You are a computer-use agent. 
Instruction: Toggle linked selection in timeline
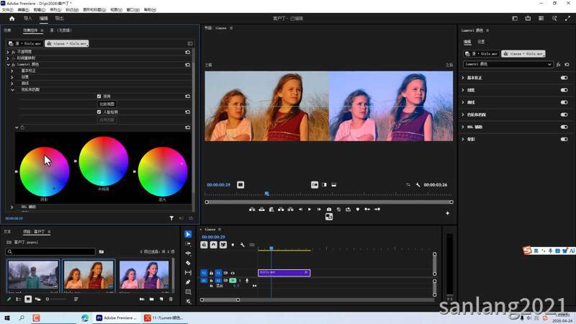pos(223,245)
